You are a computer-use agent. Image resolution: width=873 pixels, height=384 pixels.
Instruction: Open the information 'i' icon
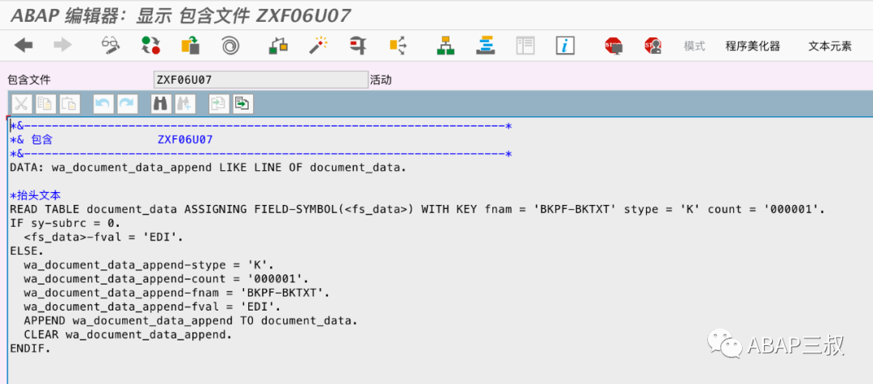coord(565,45)
